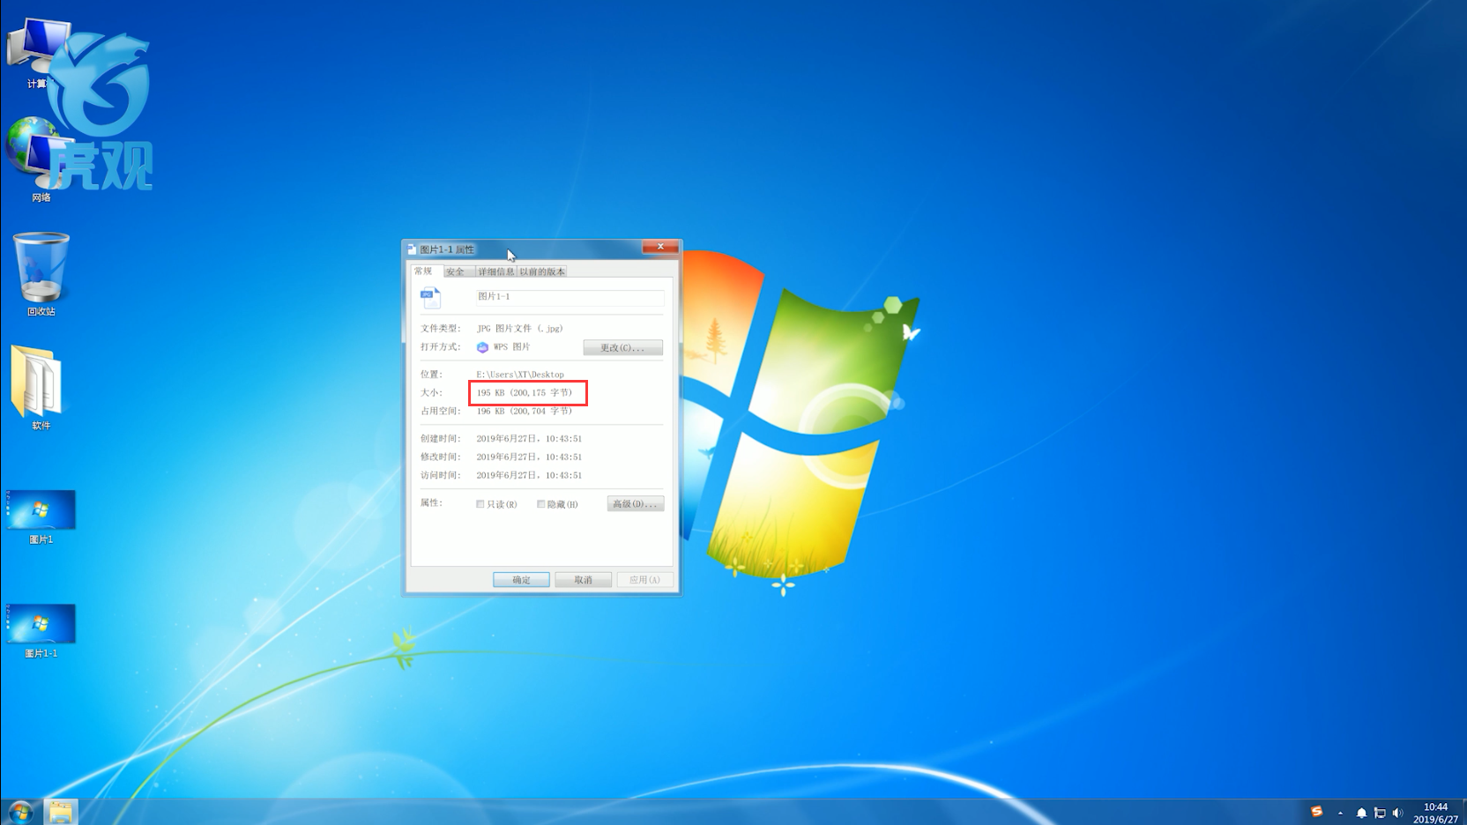
Task: Click the 应用(A) button
Action: pyautogui.click(x=644, y=580)
